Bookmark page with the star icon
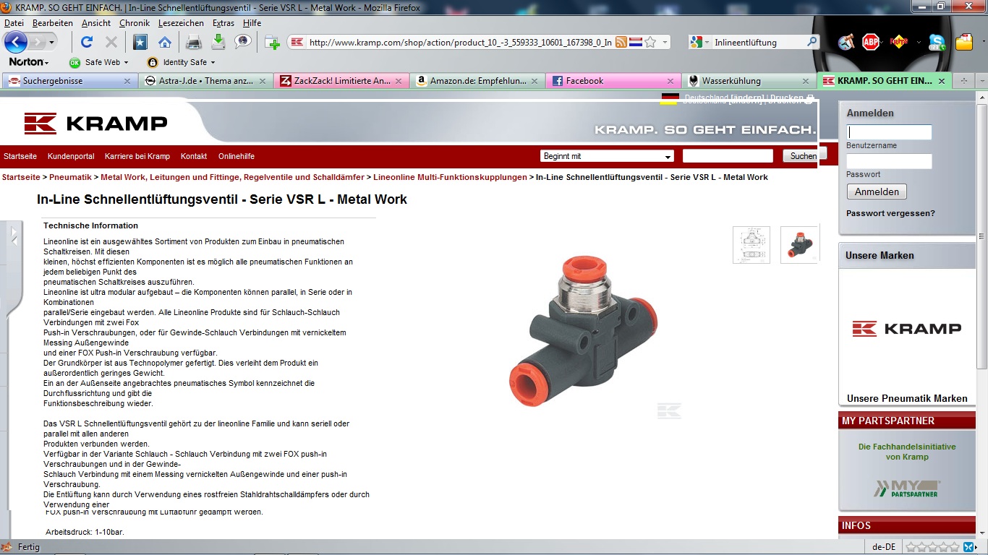Viewport: 988px width, 555px height. pos(650,43)
